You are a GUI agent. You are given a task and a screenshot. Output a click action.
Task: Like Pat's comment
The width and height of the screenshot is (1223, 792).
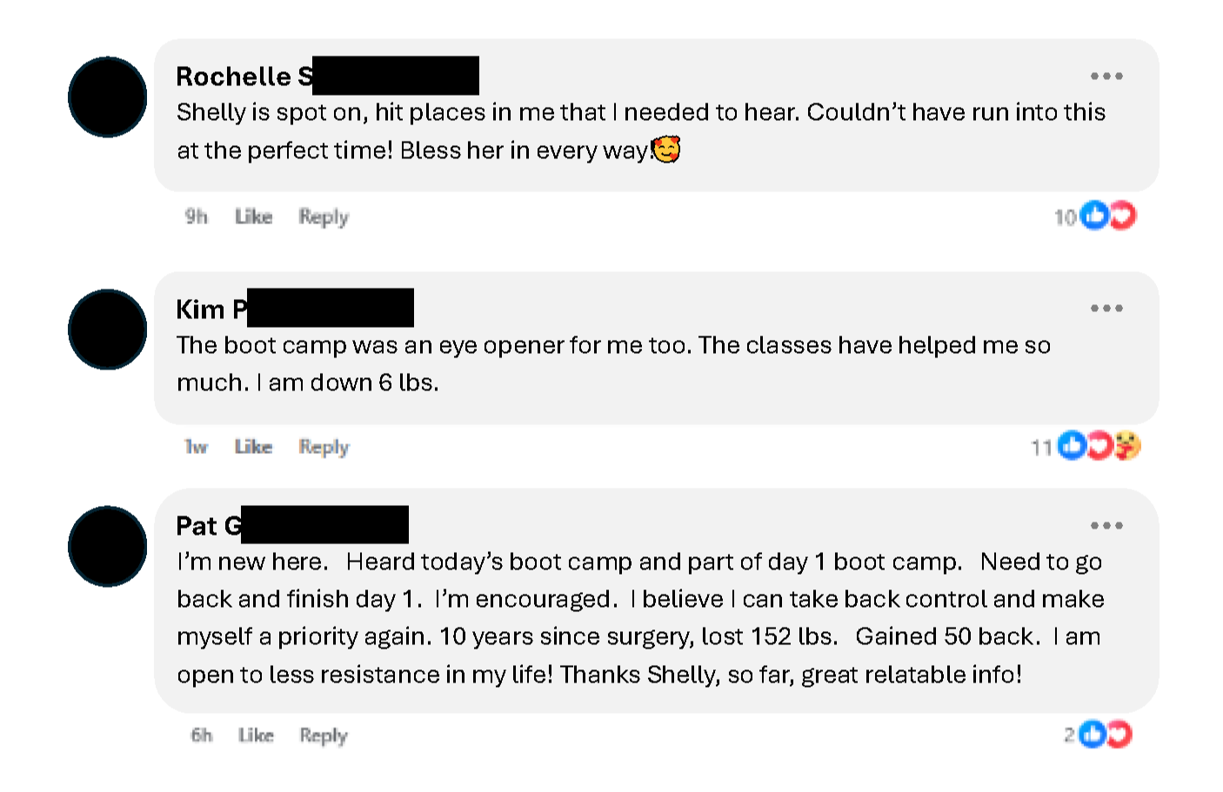click(x=256, y=735)
